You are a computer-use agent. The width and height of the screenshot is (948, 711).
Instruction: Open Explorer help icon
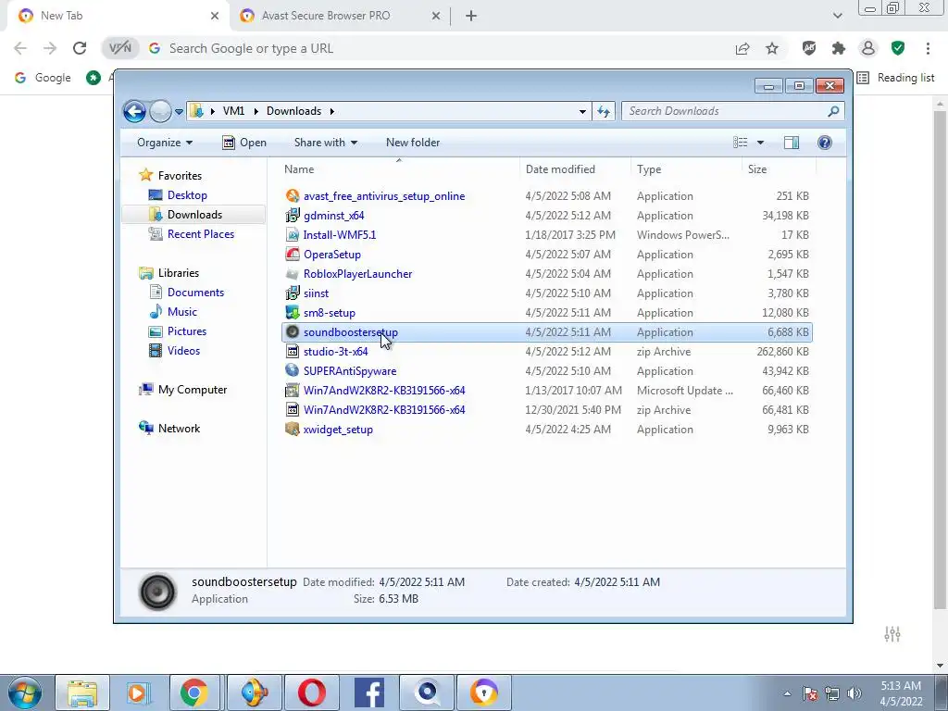pos(825,143)
